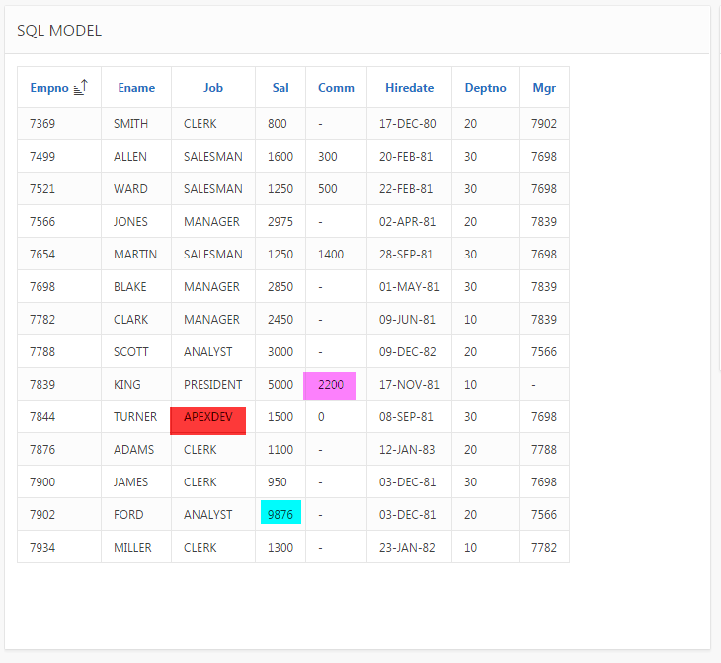Viewport: 721px width, 663px height.
Task: Sort by the Hiredate column header
Action: click(x=409, y=88)
